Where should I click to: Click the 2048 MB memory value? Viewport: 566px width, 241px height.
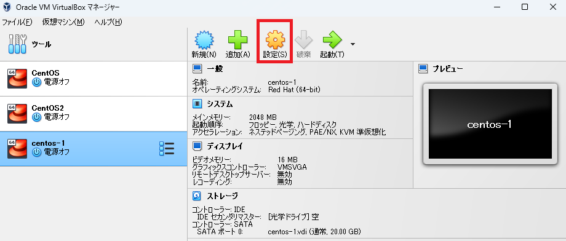(x=263, y=117)
